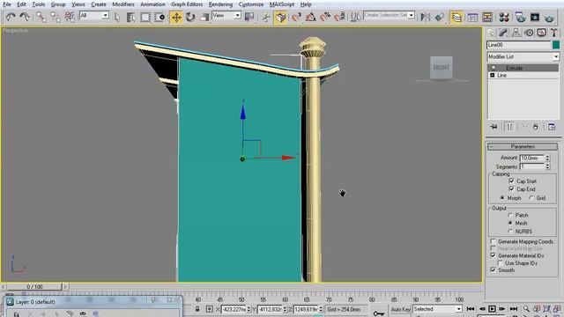Toggle Select and Manipulate icon
This screenshot has height=317, width=564.
pos(266,17)
